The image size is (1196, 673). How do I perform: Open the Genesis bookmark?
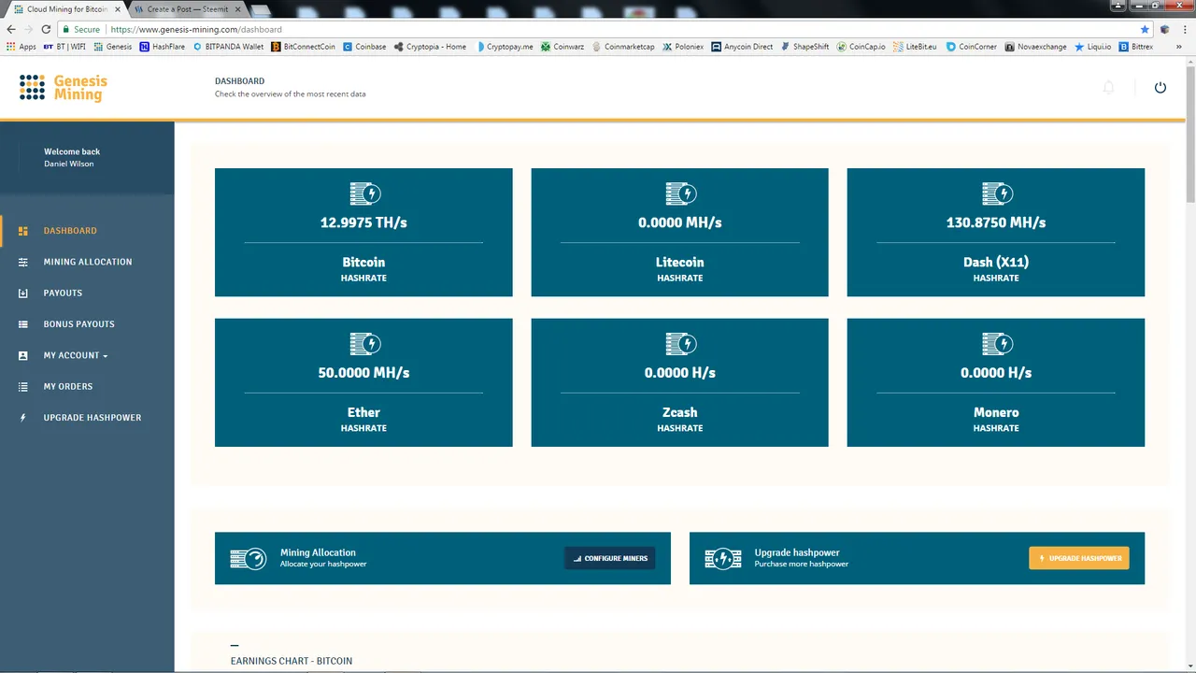[112, 47]
